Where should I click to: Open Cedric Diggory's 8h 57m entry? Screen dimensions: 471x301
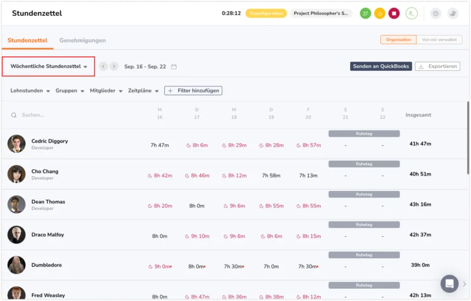(x=308, y=146)
